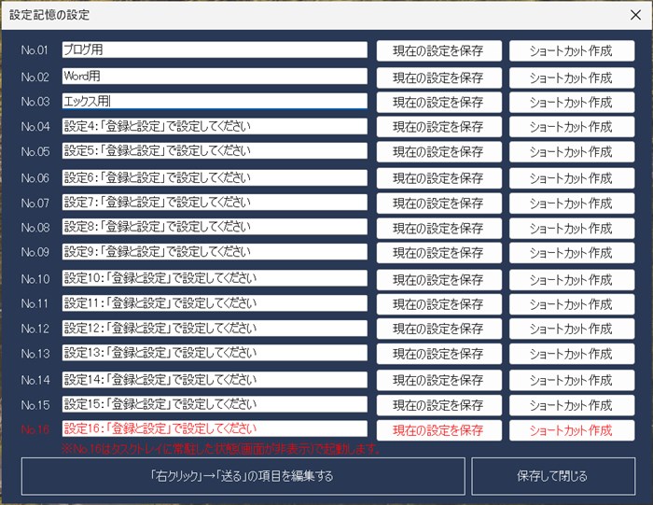Click ショートカット作成 in row No.10

[x=572, y=280]
